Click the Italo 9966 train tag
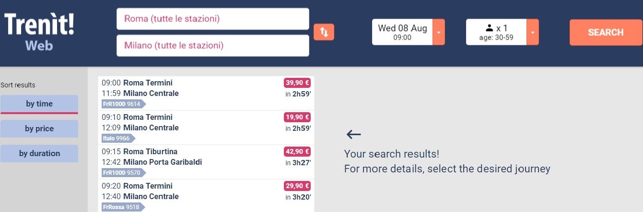This screenshot has width=643, height=212. point(118,138)
